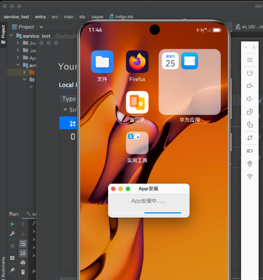Screen dimensions: 263x280
Task: Open the 华为应用 folder
Action: tap(190, 82)
